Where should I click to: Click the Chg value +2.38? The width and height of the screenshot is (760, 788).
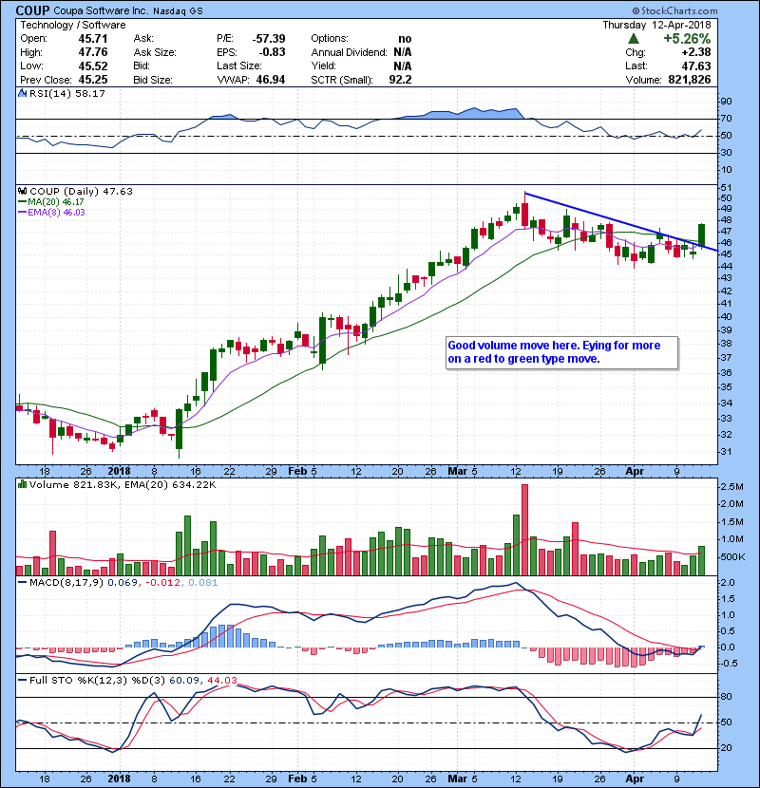696,52
